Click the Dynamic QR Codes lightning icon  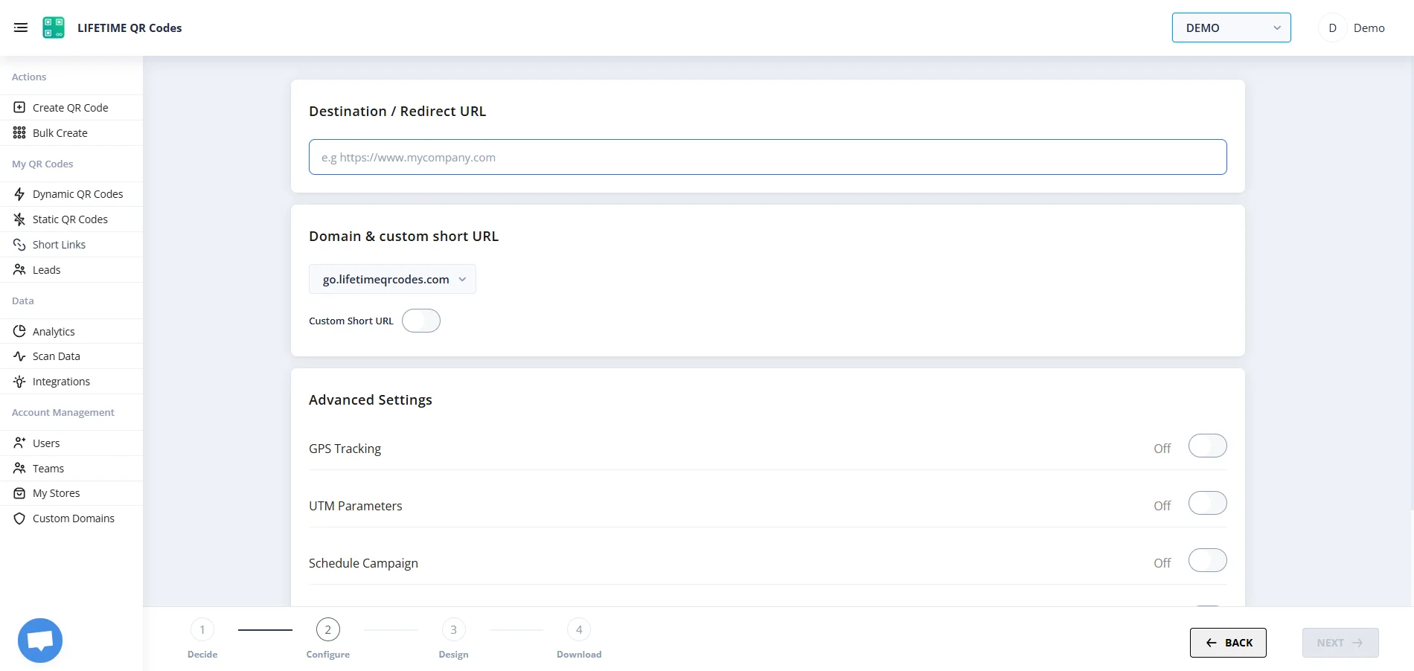[x=19, y=194]
